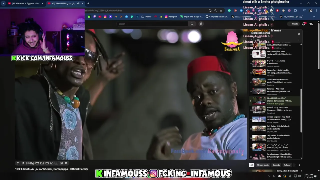The width and height of the screenshot is (320, 180).
Task: Close the Moroccan songs playlist panel
Action: 299,34
